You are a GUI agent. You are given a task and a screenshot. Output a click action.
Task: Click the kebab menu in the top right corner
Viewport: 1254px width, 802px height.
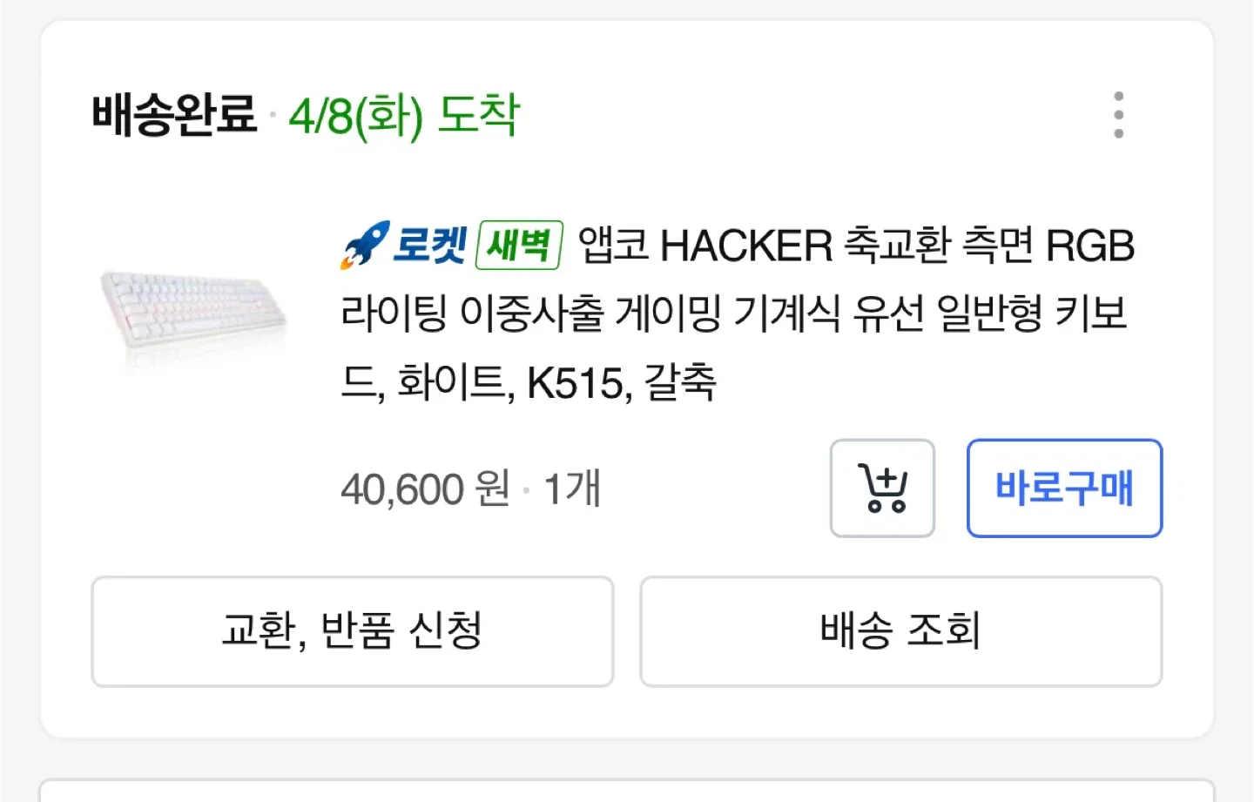1118,113
